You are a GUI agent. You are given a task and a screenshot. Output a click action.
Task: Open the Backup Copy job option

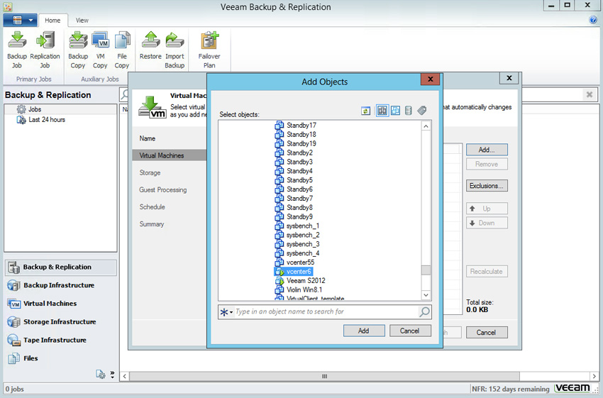(78, 50)
